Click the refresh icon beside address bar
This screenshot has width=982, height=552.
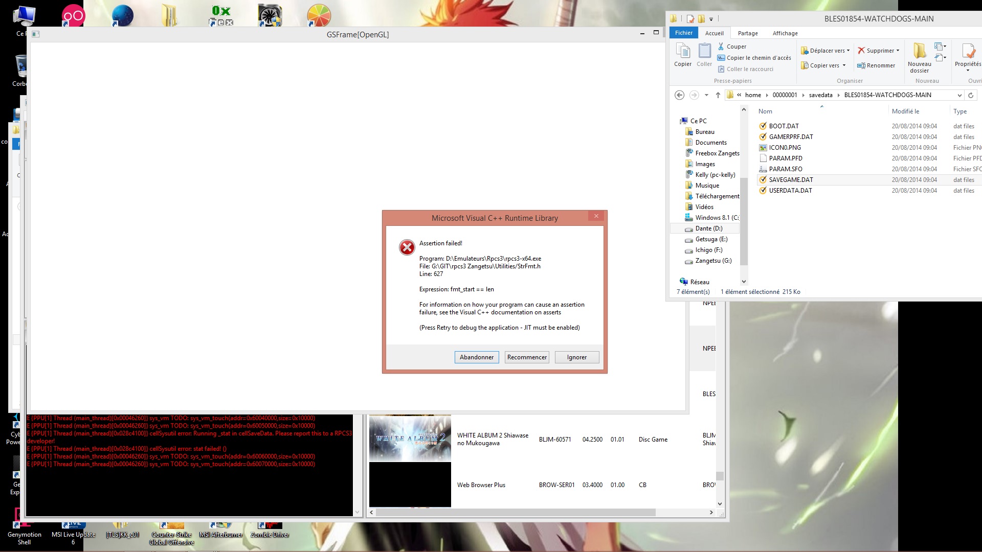(x=970, y=95)
